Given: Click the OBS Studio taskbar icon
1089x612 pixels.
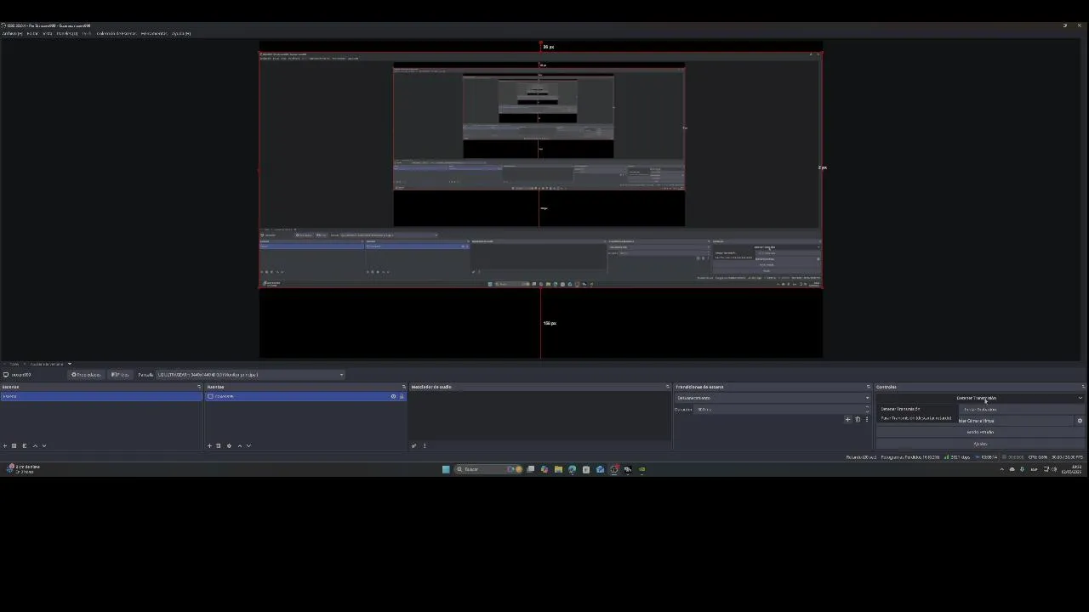Looking at the screenshot, I should [x=613, y=469].
